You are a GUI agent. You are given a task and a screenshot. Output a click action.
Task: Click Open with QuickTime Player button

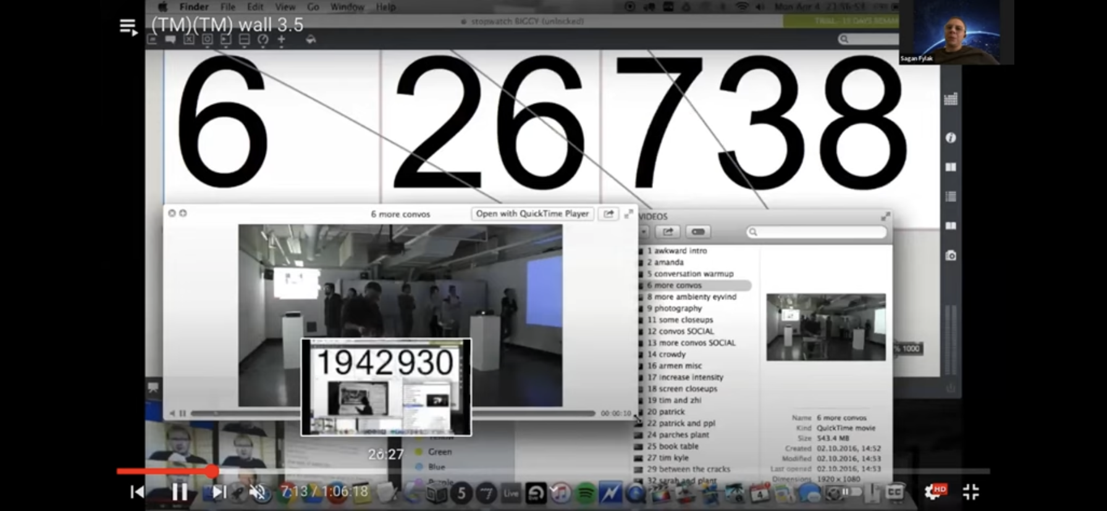coord(532,214)
